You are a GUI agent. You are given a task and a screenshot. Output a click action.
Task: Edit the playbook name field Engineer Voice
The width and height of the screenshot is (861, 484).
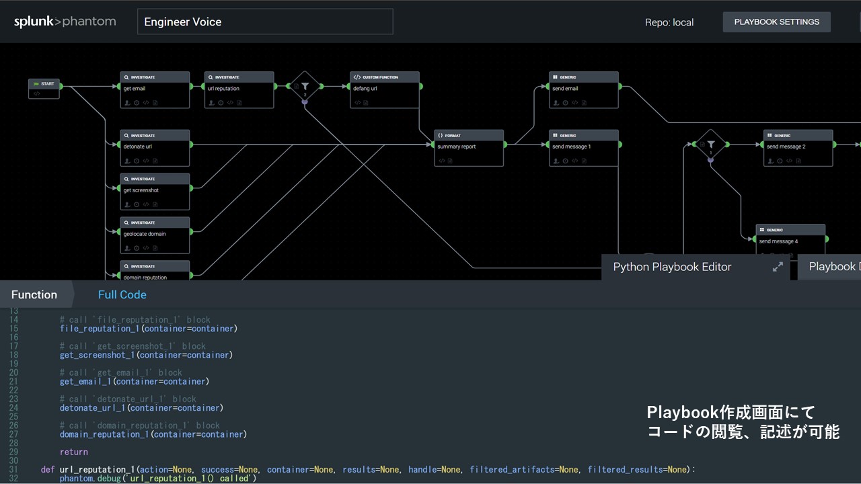pos(265,22)
